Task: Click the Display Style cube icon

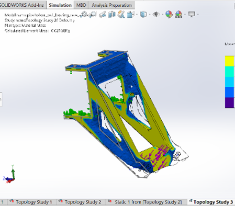Action: point(143,14)
